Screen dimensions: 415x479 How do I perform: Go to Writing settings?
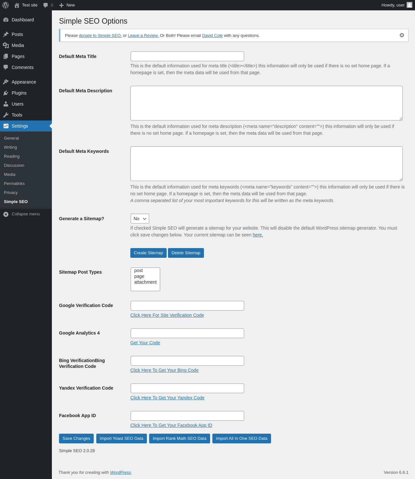click(10, 147)
